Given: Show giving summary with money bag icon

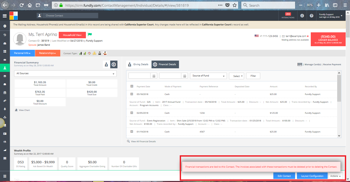Looking at the screenshot, I should (x=106, y=65).
